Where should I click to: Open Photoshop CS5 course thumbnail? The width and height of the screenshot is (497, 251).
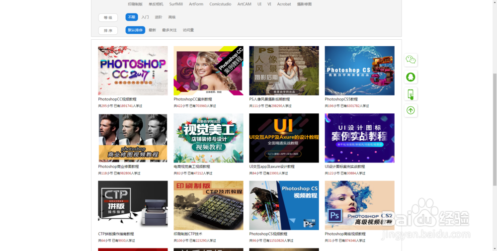tap(360, 71)
